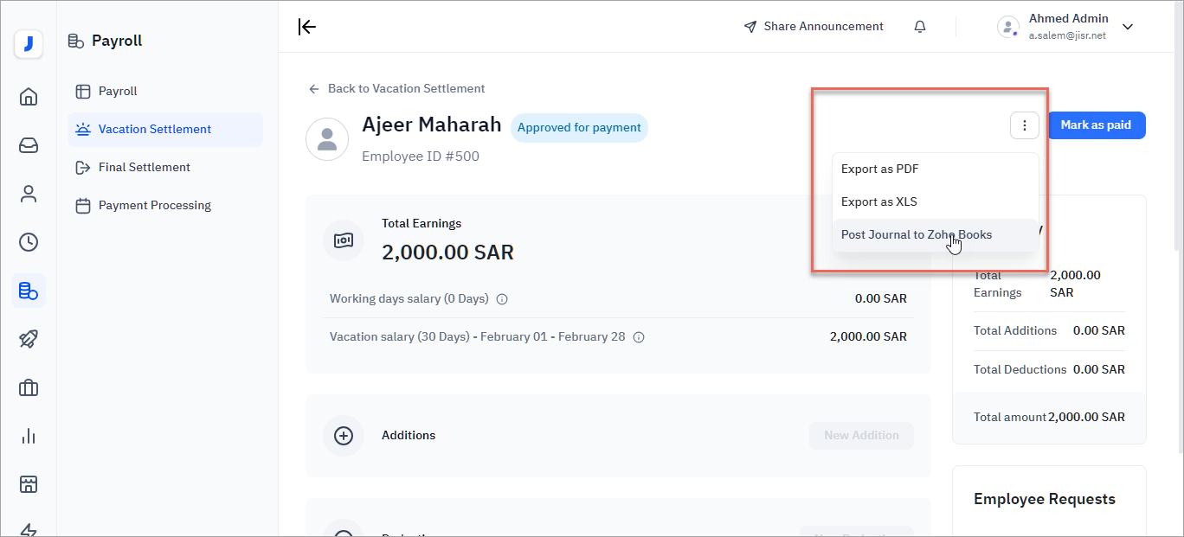Open the briefcase icon in sidebar
Screen dimensions: 1184x537
click(29, 387)
